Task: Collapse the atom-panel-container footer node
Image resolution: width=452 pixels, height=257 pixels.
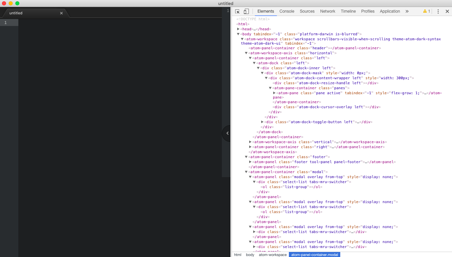Action: tap(246, 157)
